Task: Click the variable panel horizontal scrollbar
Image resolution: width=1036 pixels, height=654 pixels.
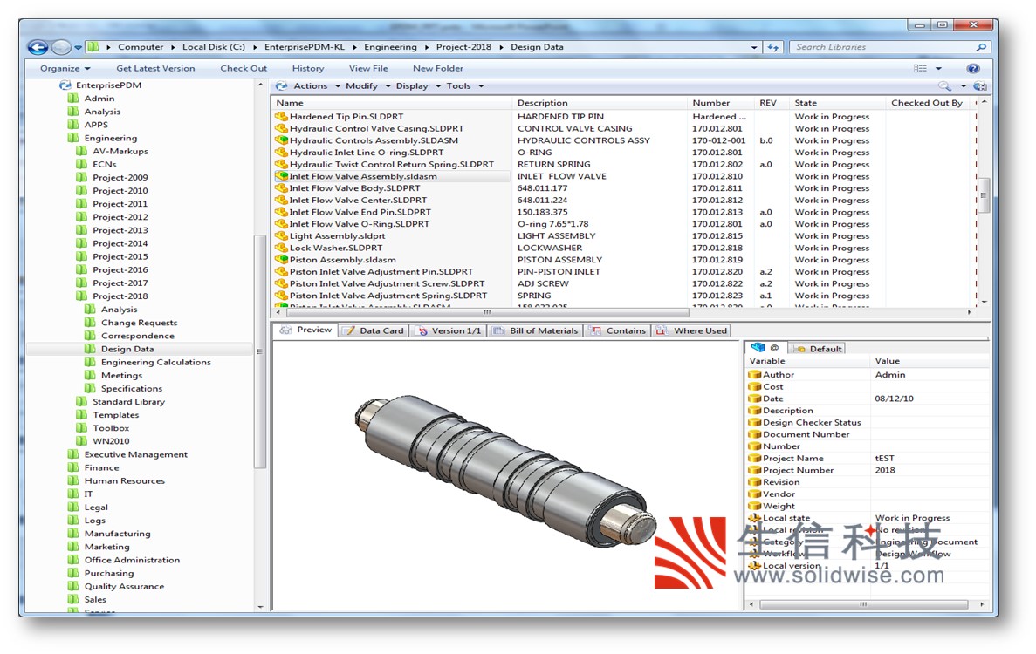Action: point(863,604)
